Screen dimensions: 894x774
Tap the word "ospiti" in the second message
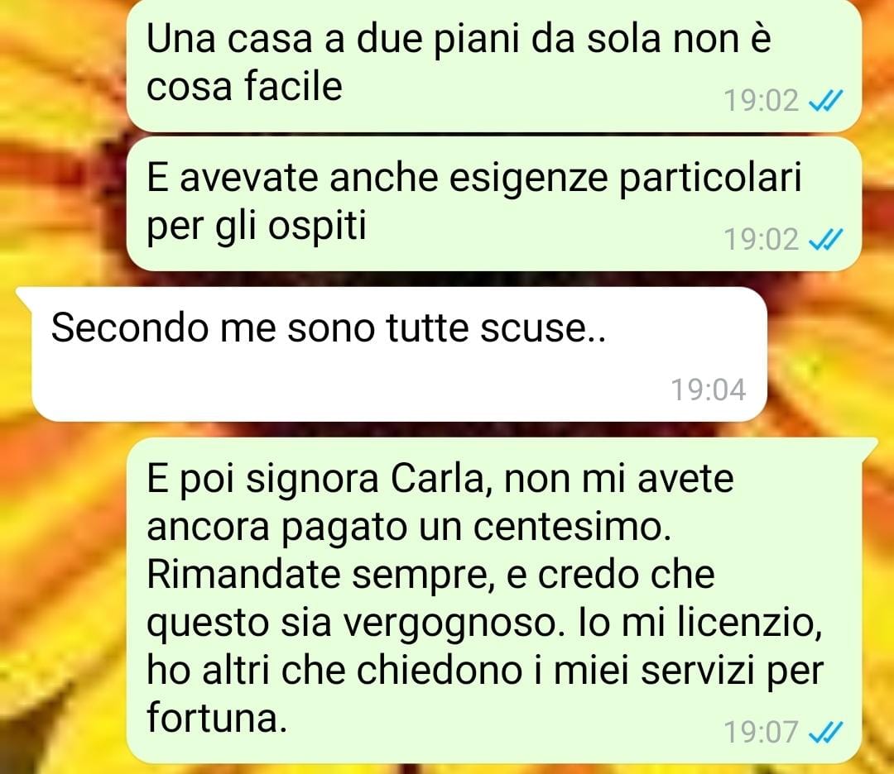click(x=317, y=227)
